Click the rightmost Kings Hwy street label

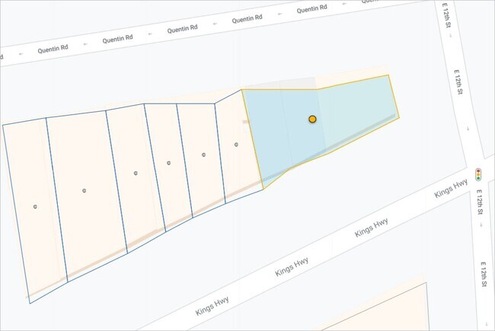[x=450, y=189]
